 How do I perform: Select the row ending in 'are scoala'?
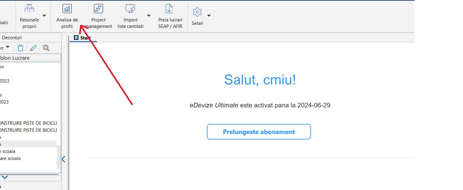[x=28, y=158]
